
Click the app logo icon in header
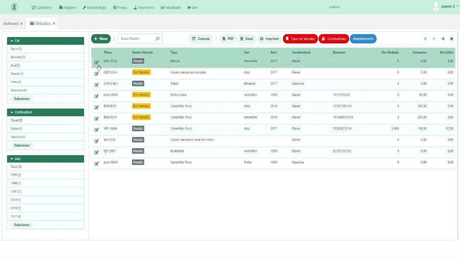pos(14,7)
